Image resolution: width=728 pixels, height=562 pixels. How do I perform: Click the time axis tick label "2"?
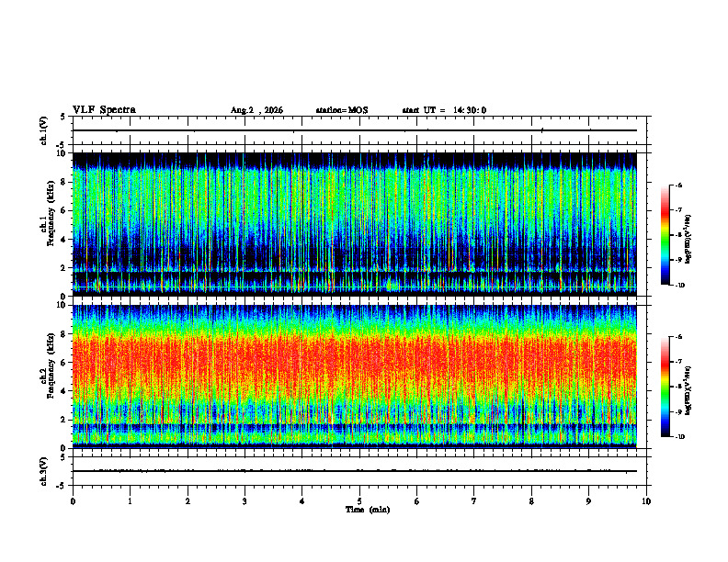coord(188,501)
